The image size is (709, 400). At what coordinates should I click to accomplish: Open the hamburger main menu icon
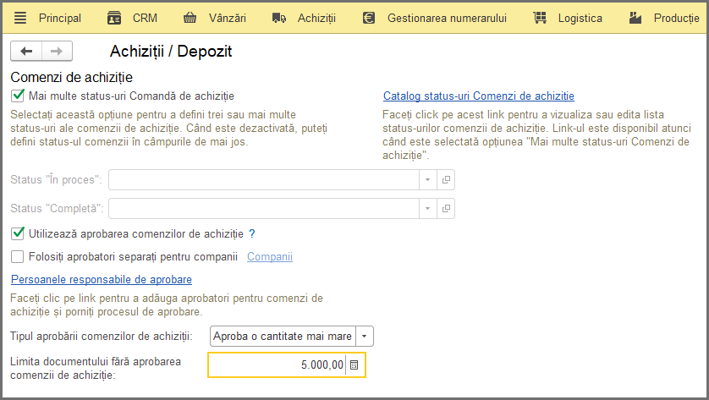pyautogui.click(x=20, y=18)
